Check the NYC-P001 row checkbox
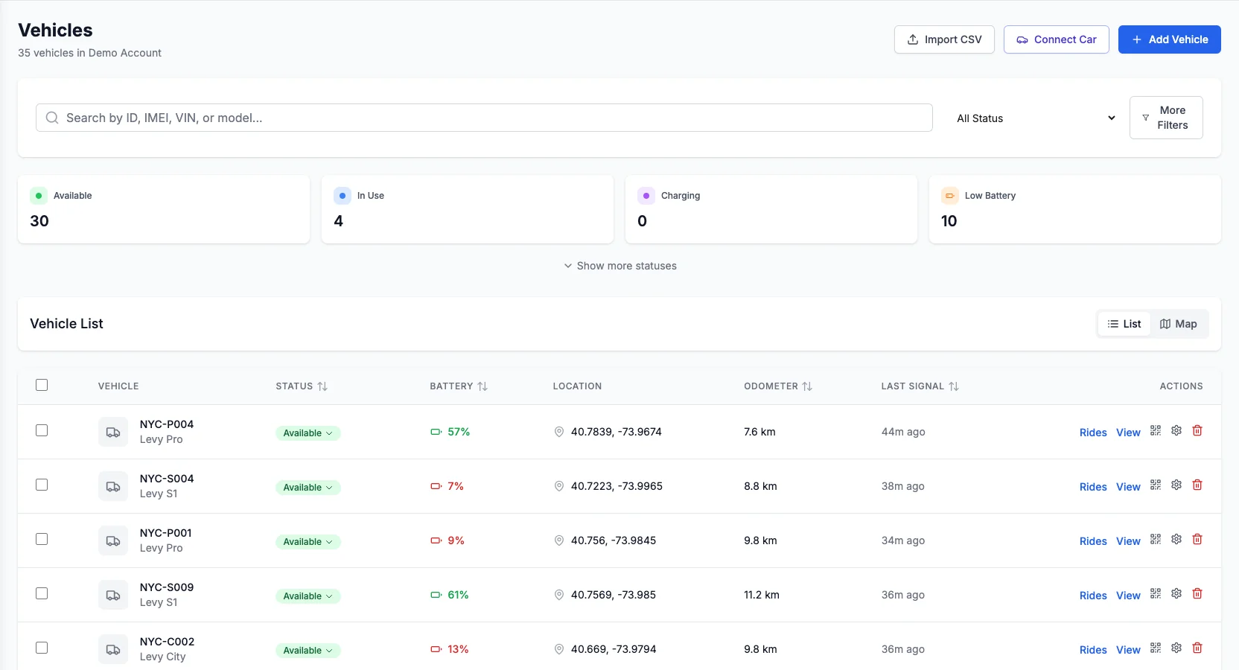1239x670 pixels. tap(42, 539)
